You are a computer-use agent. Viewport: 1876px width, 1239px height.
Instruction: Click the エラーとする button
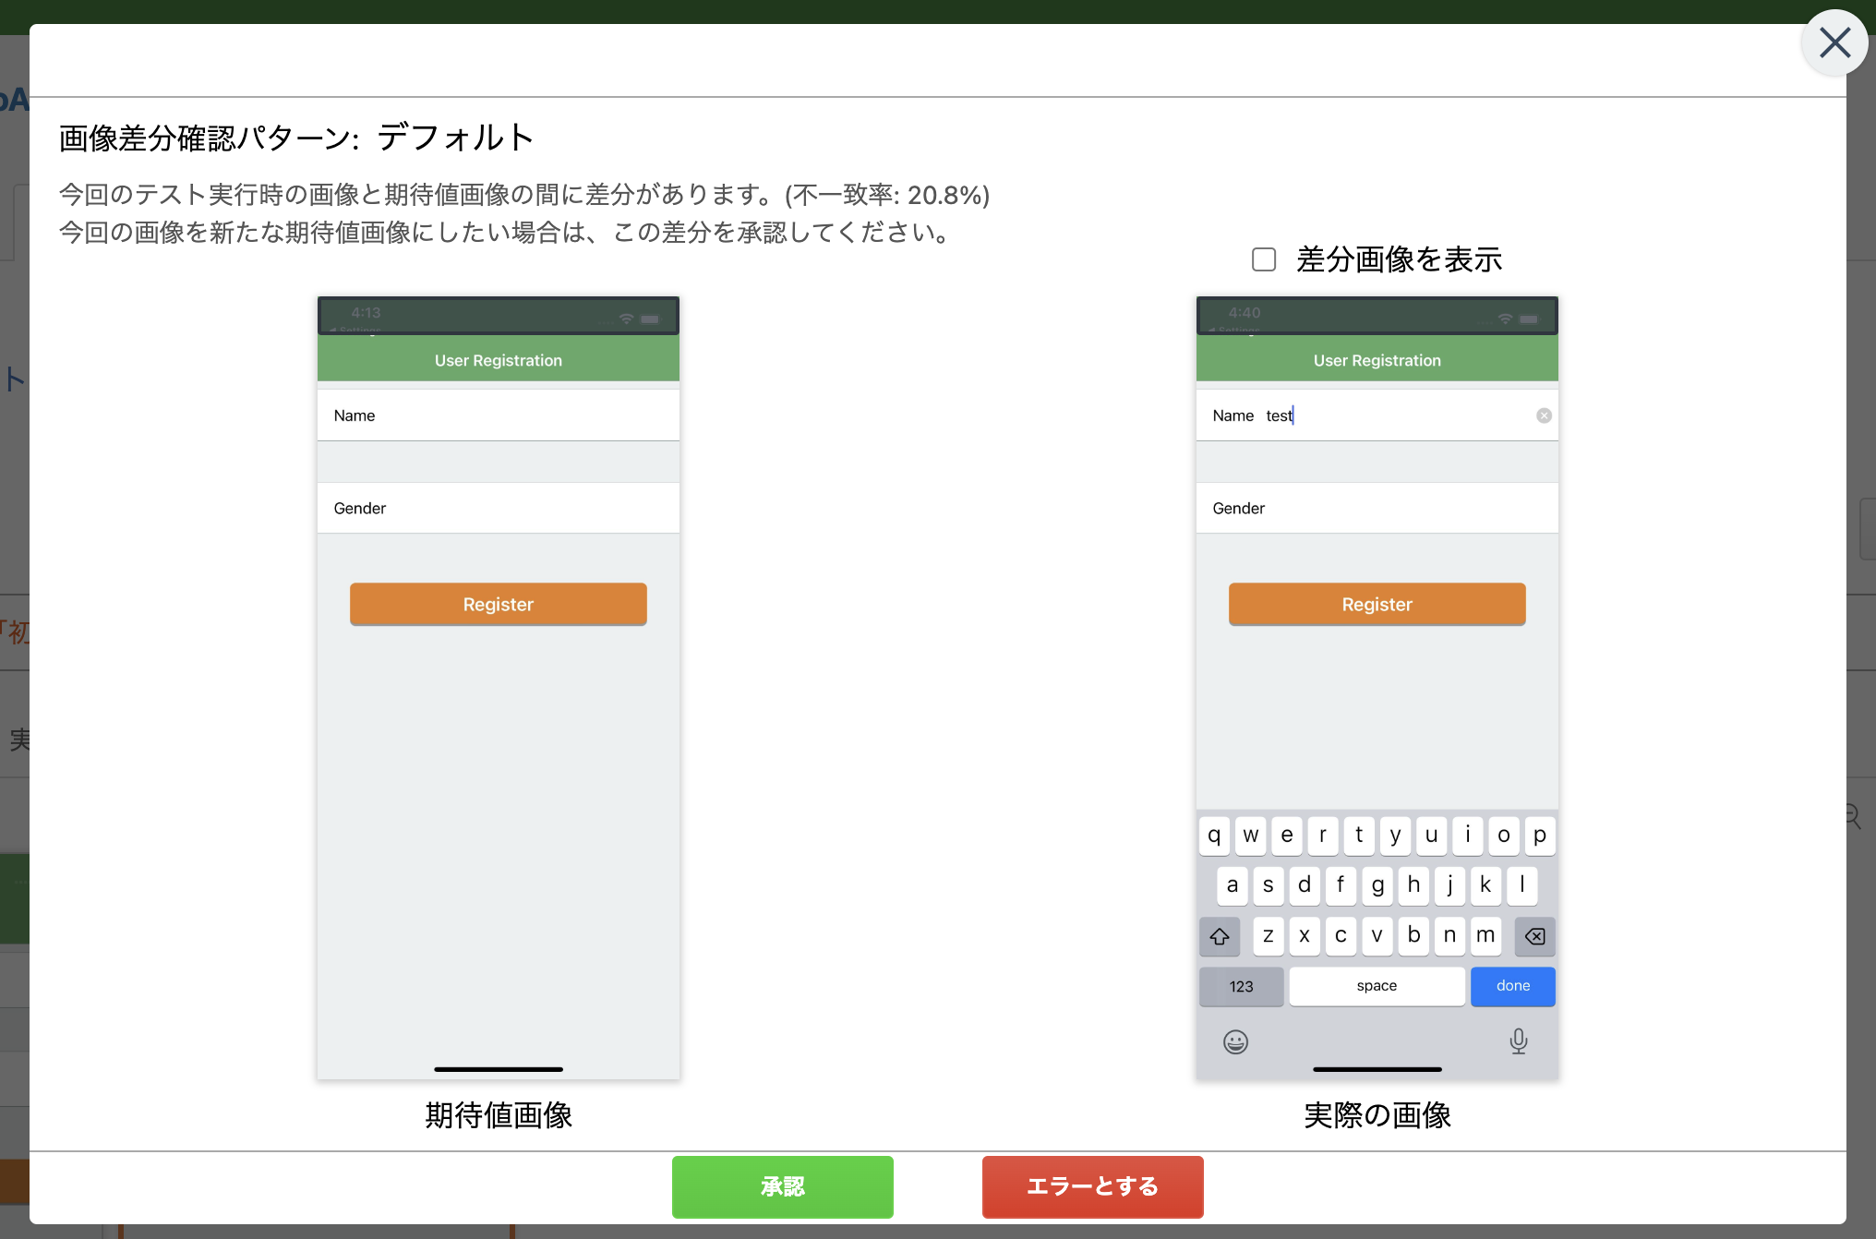[1092, 1186]
